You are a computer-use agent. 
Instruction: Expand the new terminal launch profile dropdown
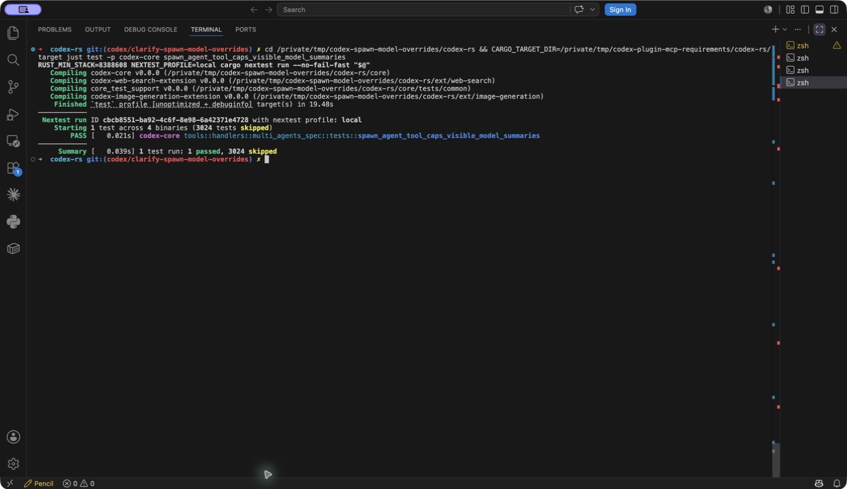click(x=785, y=29)
